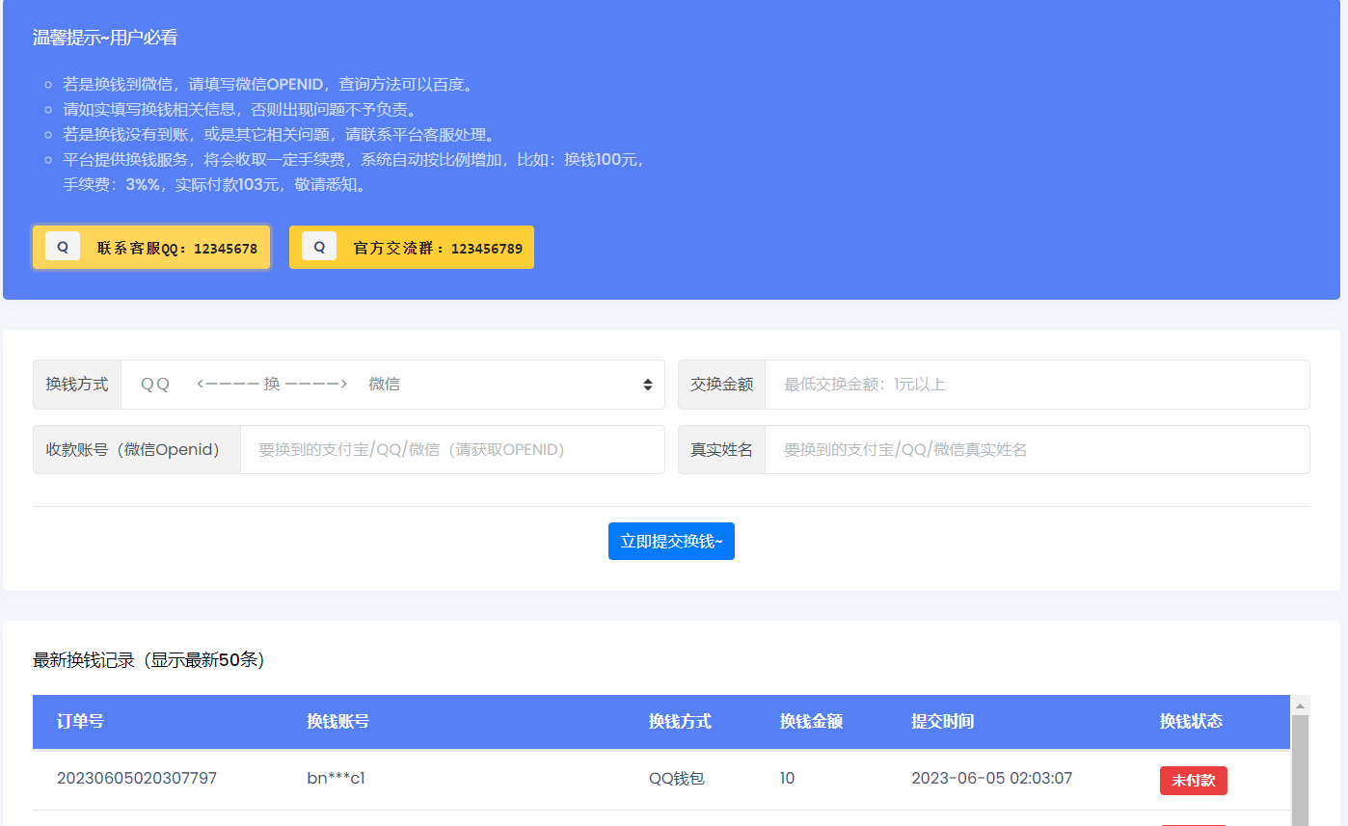1348x826 pixels.
Task: Click the tip about 微信OPENID
Action: pyautogui.click(x=269, y=85)
